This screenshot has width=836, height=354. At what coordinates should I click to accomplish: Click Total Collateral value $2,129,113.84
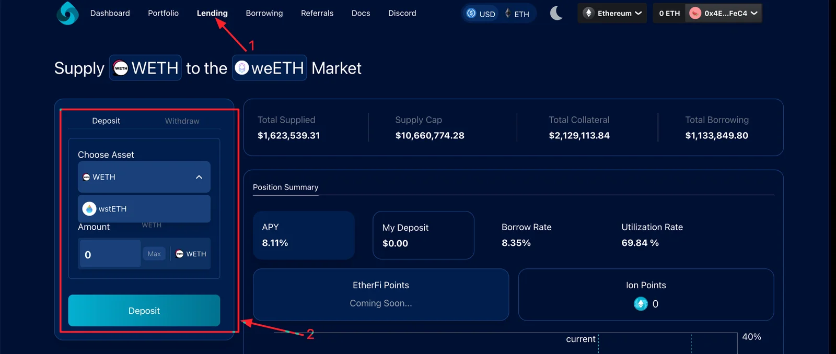coord(579,135)
